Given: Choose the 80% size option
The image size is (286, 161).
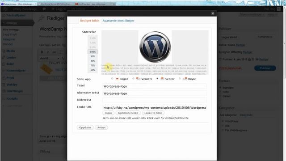Looking at the screenshot, I should (93, 61).
